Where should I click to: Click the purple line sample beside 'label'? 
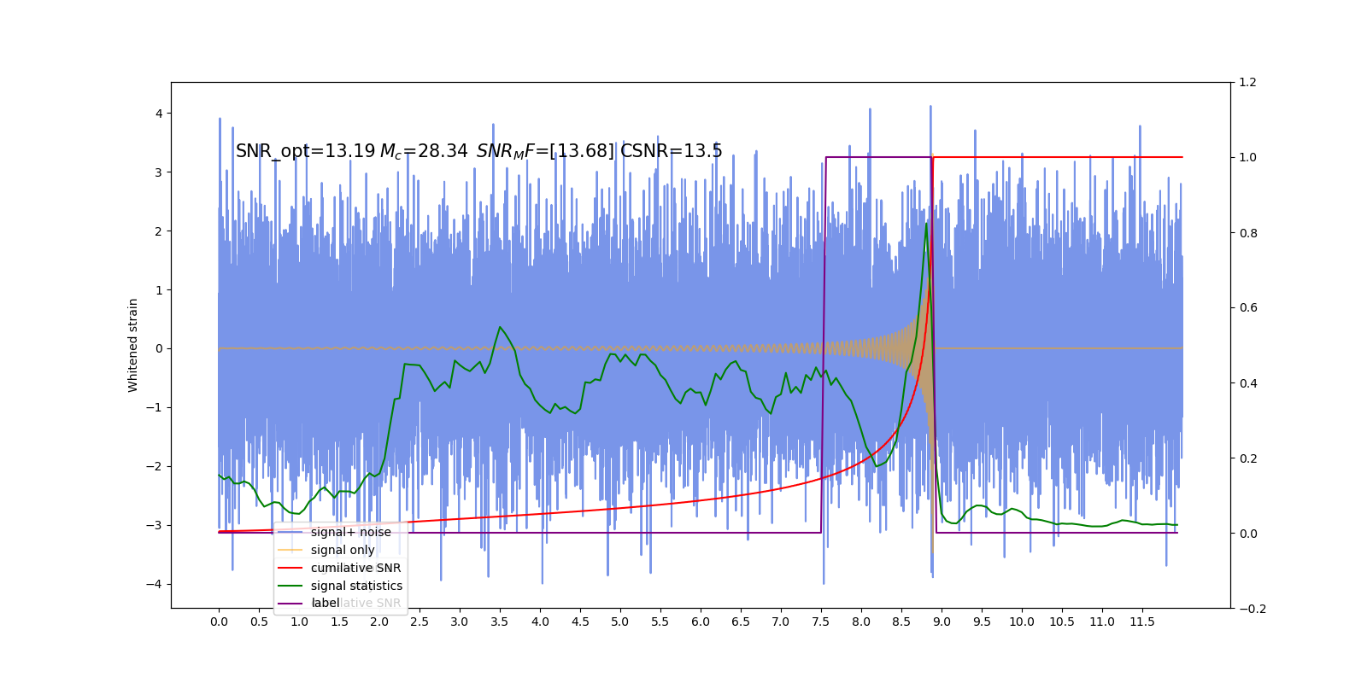point(290,604)
